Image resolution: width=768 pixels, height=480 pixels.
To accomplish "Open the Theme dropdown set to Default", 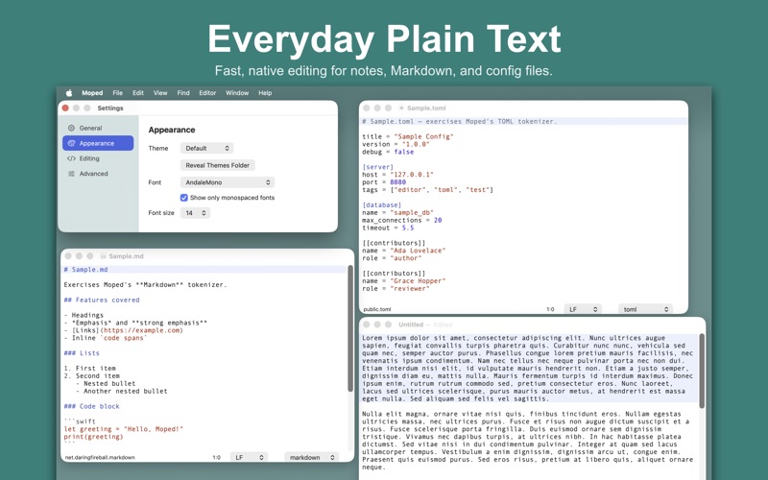I will click(206, 148).
